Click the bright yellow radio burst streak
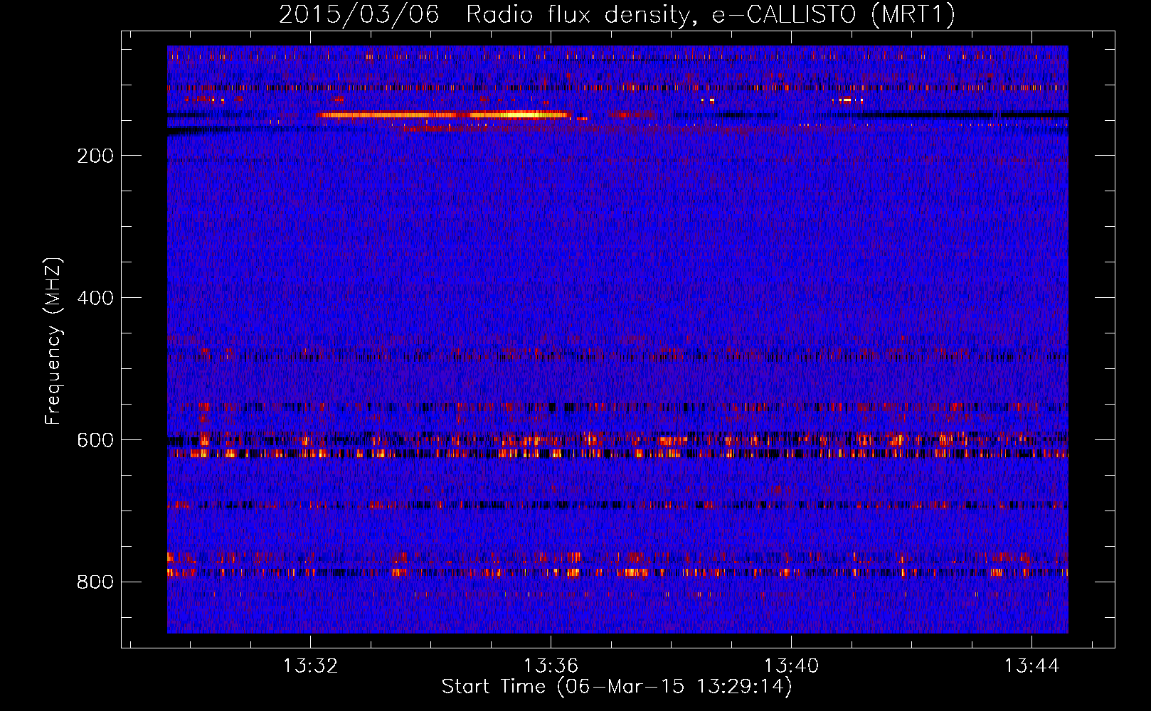The width and height of the screenshot is (1151, 711). (x=445, y=114)
